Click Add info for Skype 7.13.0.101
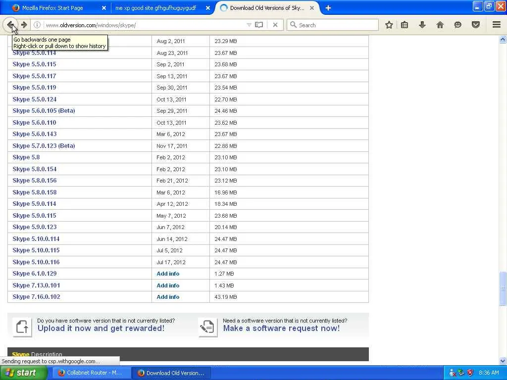 (x=168, y=285)
